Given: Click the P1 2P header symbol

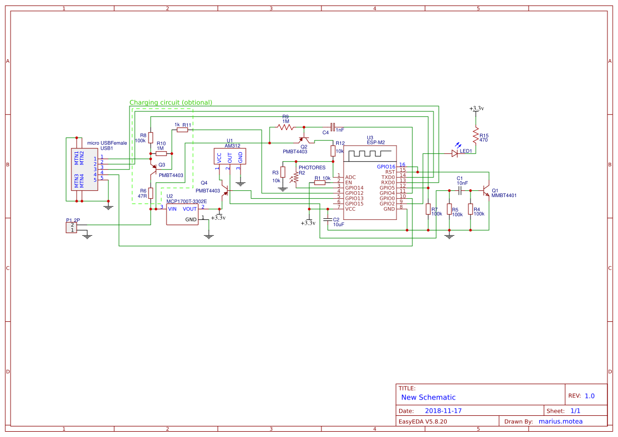Looking at the screenshot, I should point(72,226).
